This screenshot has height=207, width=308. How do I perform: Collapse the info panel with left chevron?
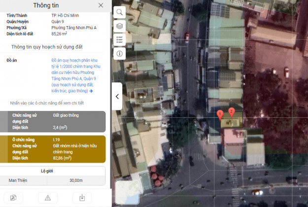click(x=117, y=97)
